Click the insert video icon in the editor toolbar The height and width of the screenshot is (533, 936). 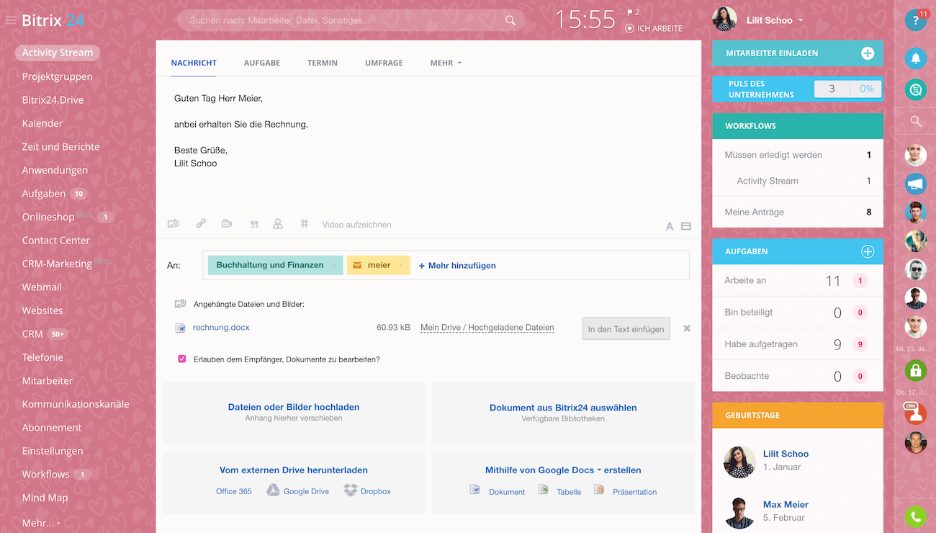pyautogui.click(x=227, y=224)
